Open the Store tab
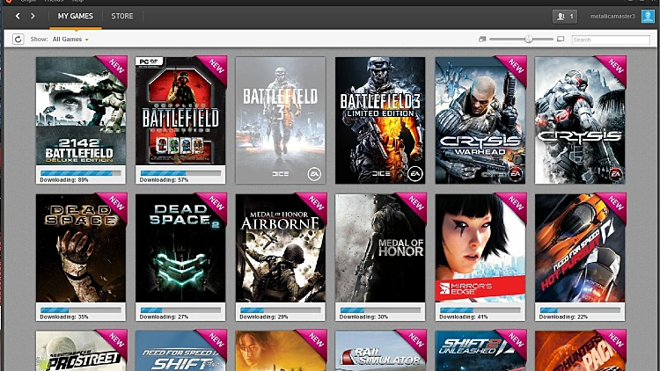This screenshot has height=371, width=660. click(x=122, y=16)
